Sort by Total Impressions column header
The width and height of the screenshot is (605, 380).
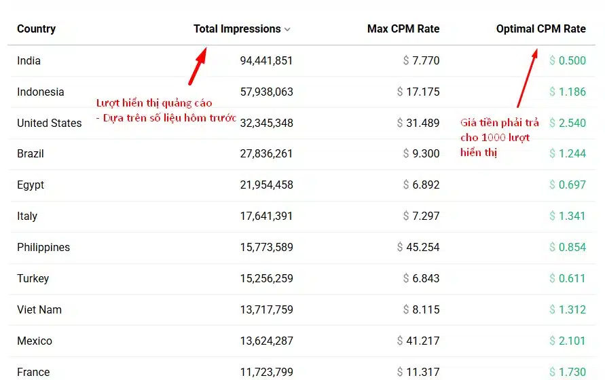(x=237, y=29)
